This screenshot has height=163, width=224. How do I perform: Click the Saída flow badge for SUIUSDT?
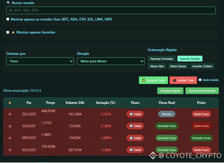pos(135,126)
